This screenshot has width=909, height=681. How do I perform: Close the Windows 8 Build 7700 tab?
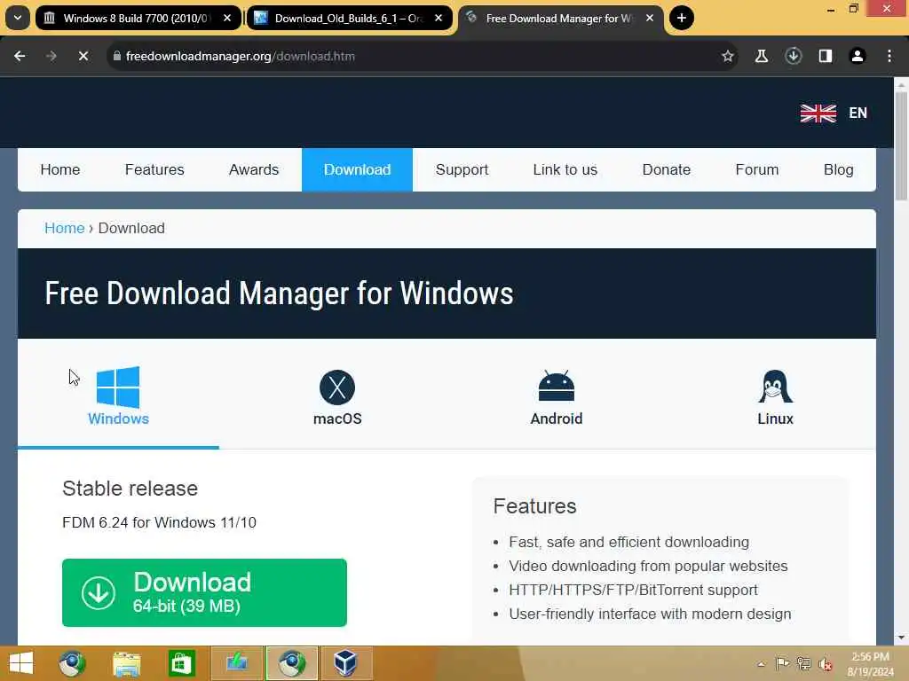coord(227,18)
